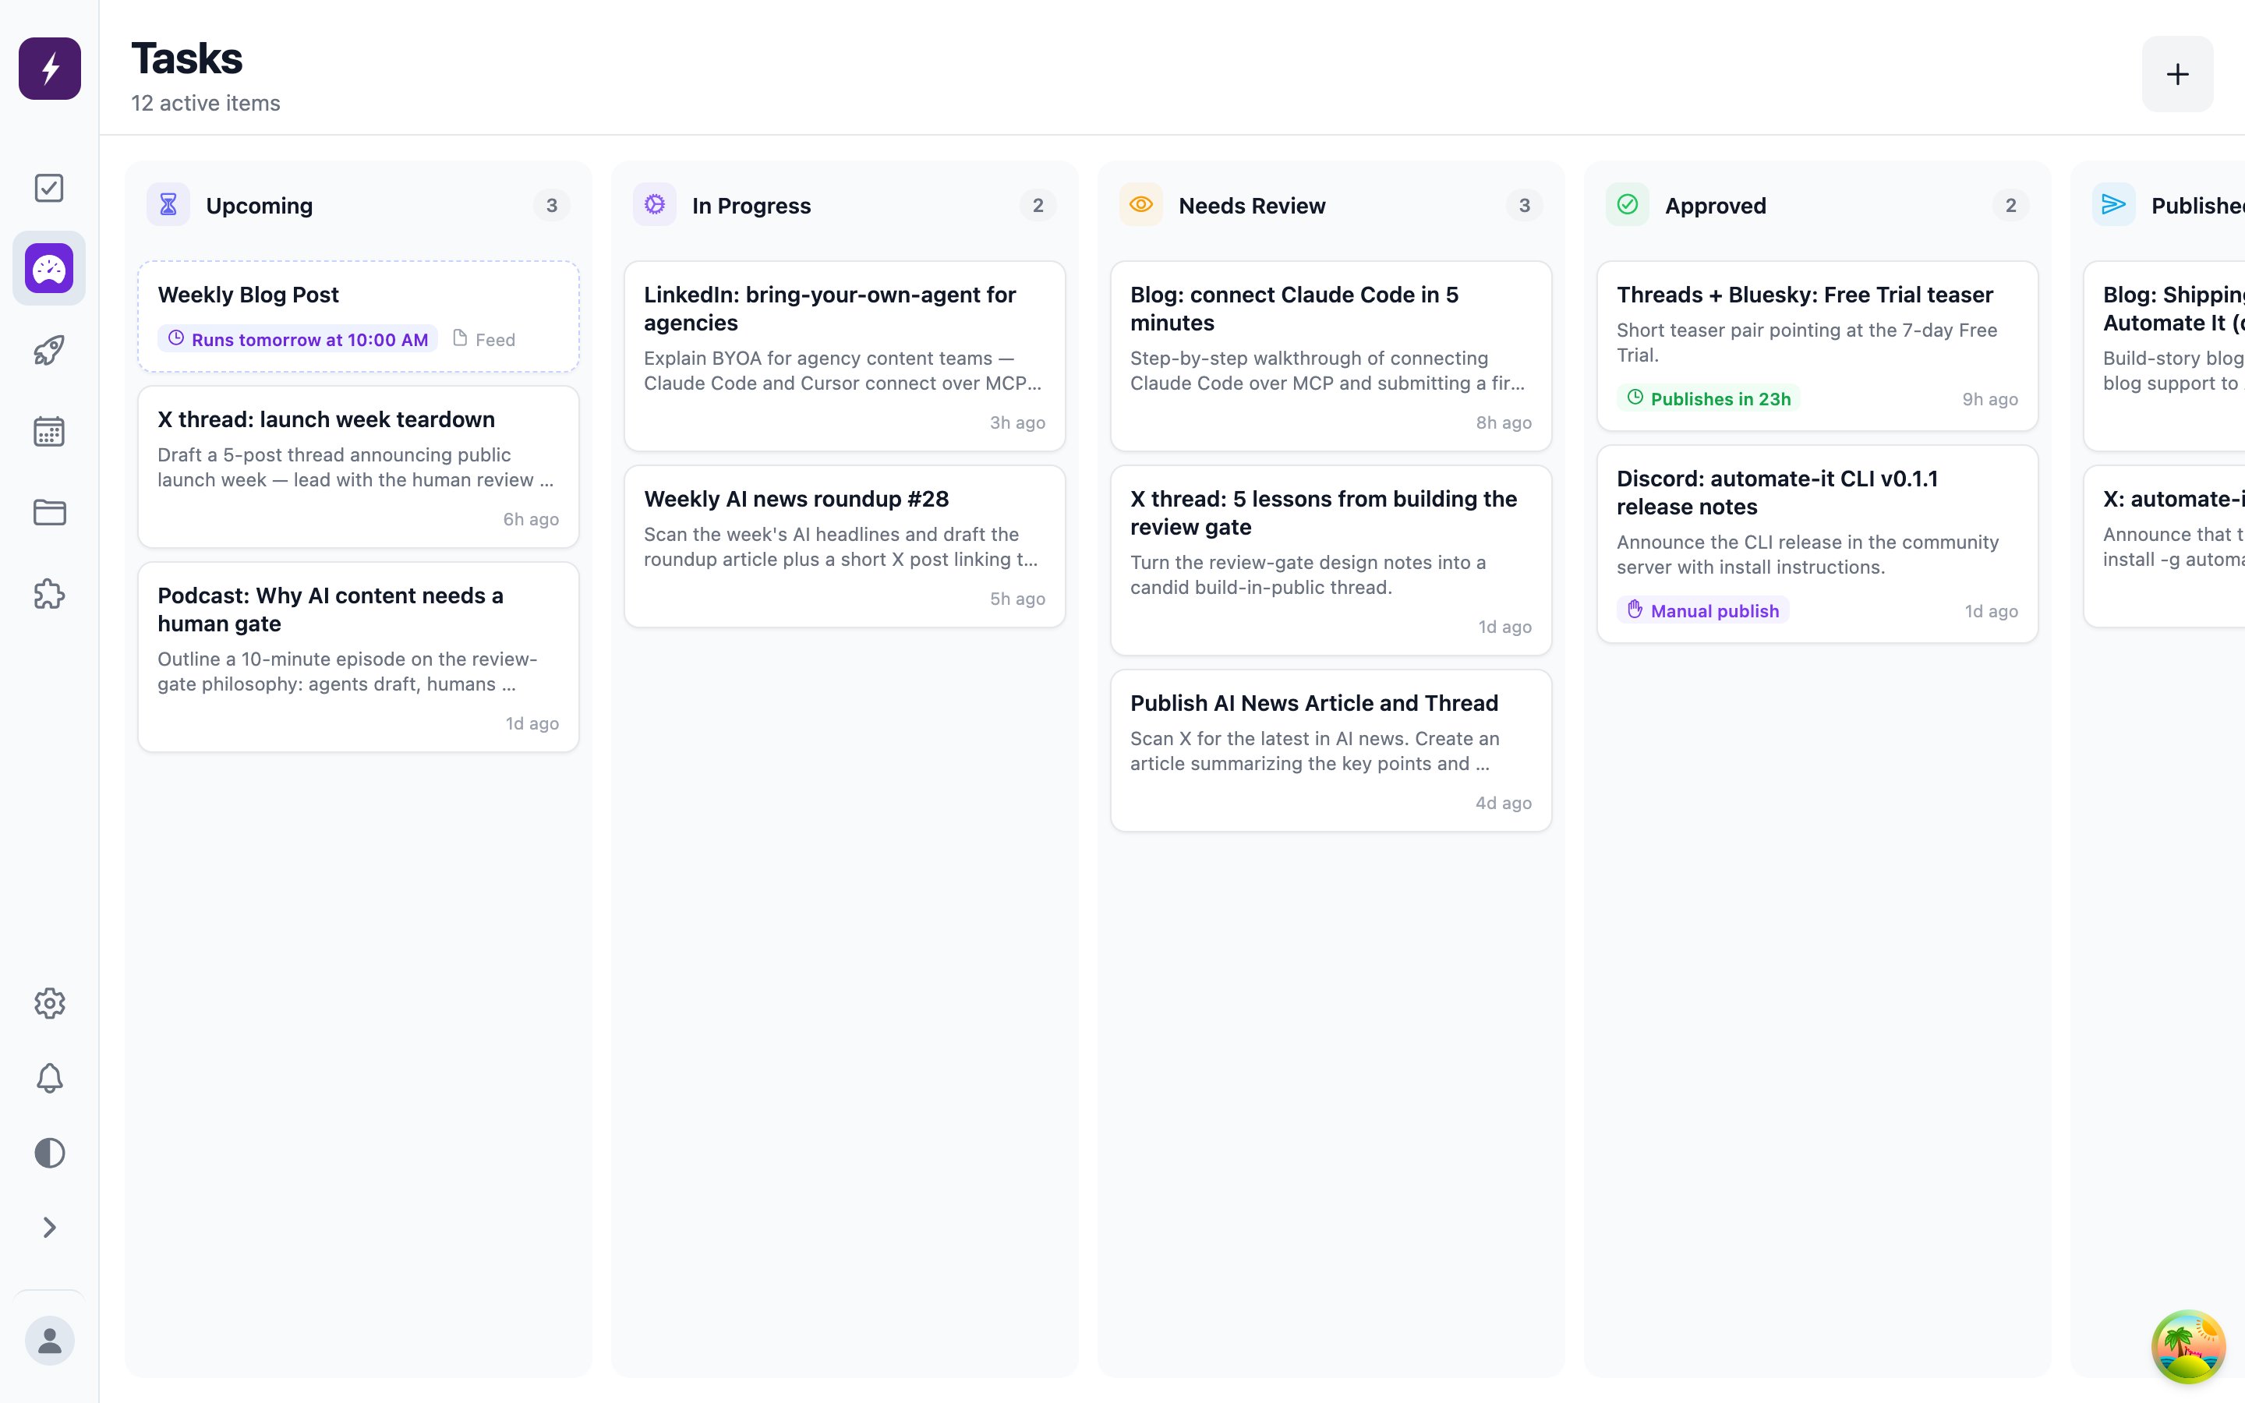Open 'X thread: 5 lessons from building' card

click(1331, 560)
